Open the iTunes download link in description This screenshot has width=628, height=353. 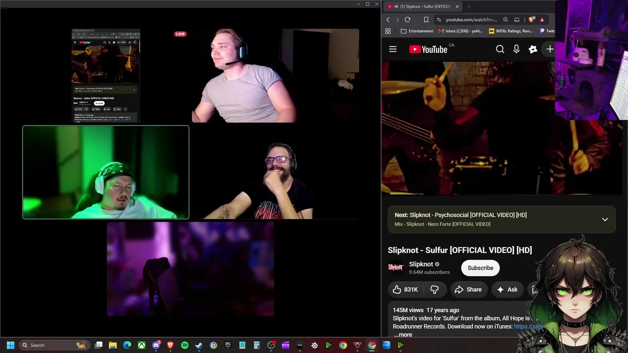[x=528, y=327]
